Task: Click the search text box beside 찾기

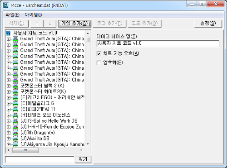Action: [39, 159]
